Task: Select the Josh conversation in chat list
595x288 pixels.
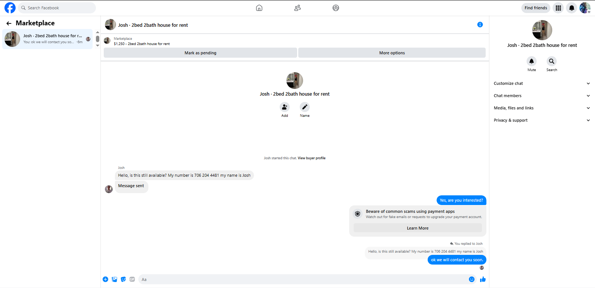Action: coord(48,39)
